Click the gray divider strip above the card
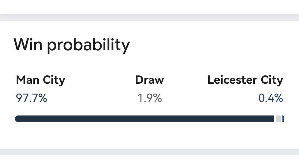 pyautogui.click(x=149, y=18)
